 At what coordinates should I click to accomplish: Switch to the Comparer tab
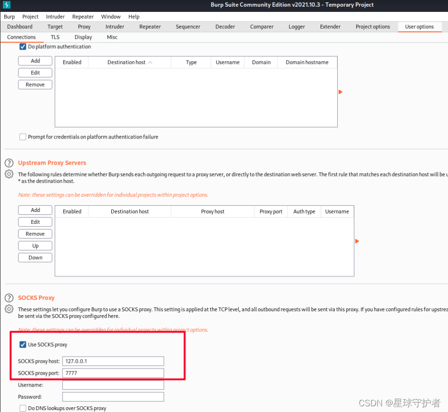point(262,27)
